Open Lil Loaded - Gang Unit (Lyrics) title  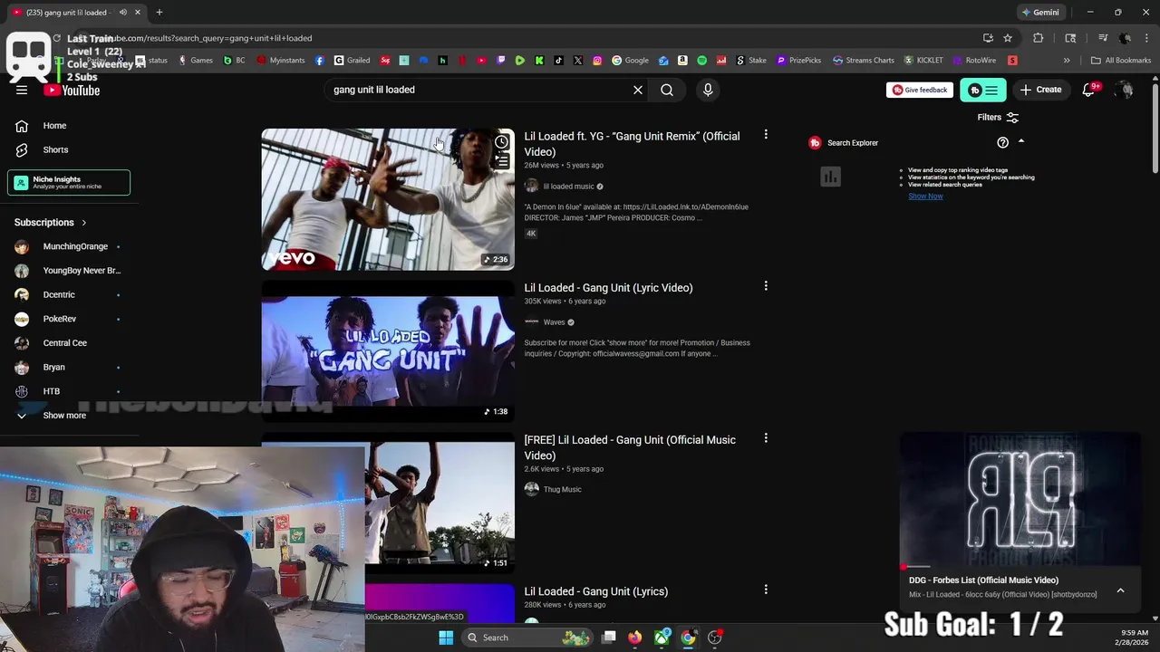click(595, 591)
